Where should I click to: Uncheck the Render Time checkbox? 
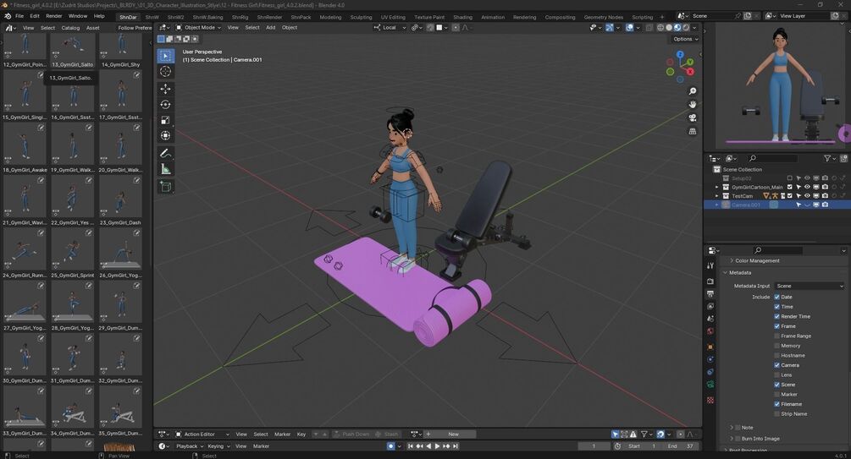[776, 316]
